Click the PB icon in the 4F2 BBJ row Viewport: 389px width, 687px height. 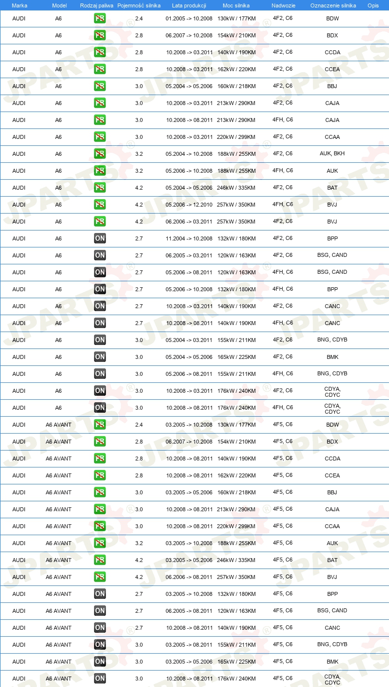click(100, 87)
